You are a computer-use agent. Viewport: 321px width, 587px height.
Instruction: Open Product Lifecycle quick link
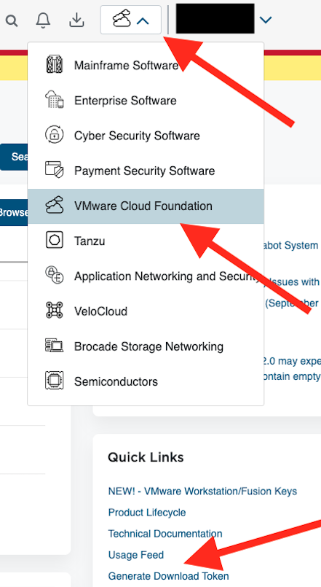[147, 512]
